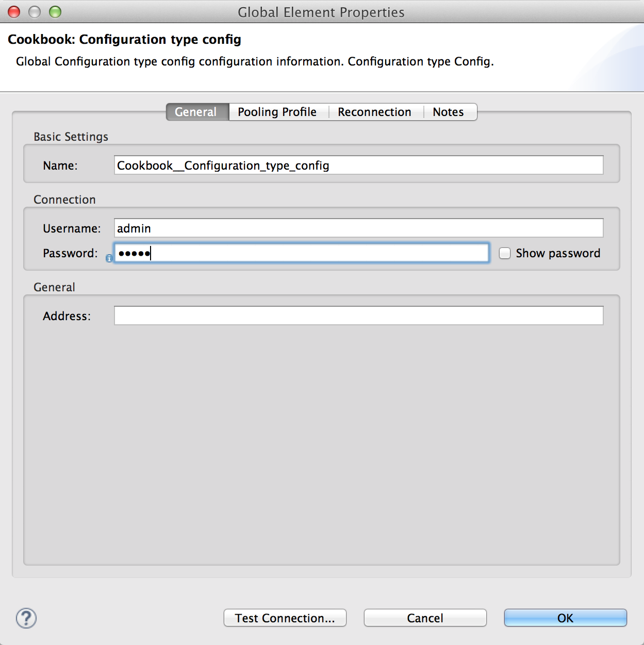Click Cancel to dismiss the dialog
644x645 pixels.
[424, 618]
